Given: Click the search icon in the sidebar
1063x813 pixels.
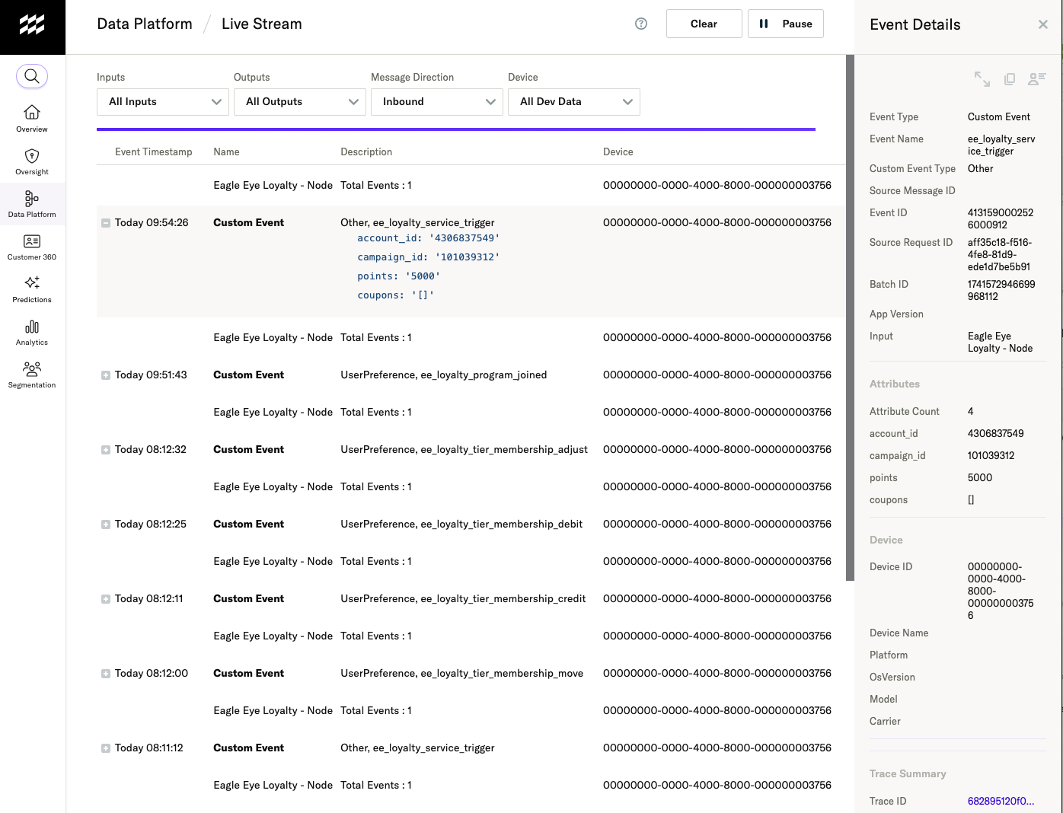Looking at the screenshot, I should [32, 76].
